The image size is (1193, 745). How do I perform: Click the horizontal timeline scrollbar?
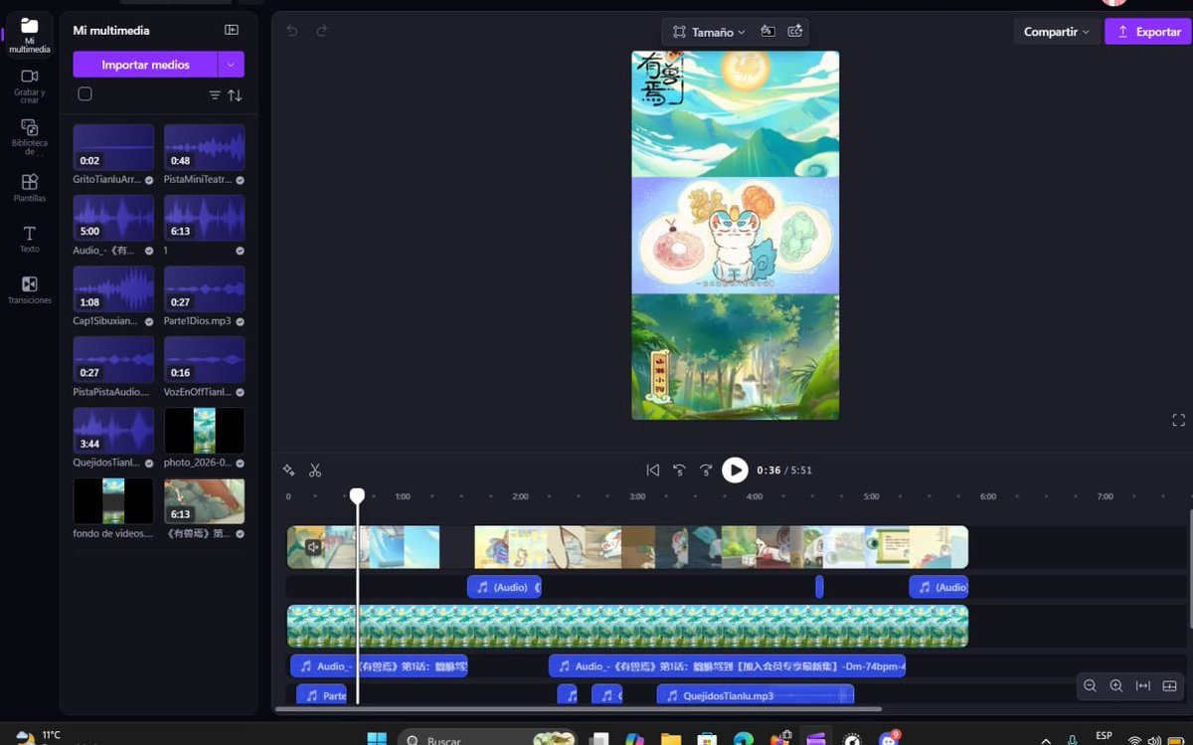579,709
